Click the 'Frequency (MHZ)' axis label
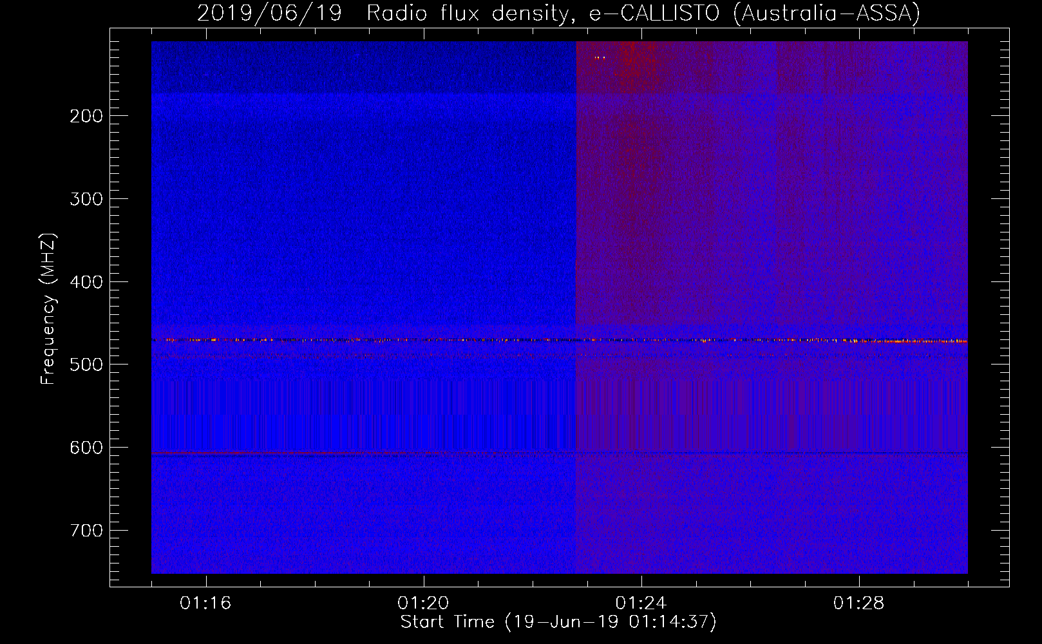This screenshot has height=644, width=1042. [x=49, y=308]
